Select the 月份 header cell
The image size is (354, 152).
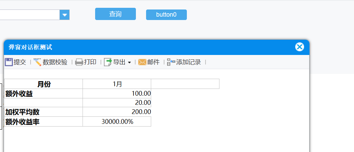coord(43,84)
